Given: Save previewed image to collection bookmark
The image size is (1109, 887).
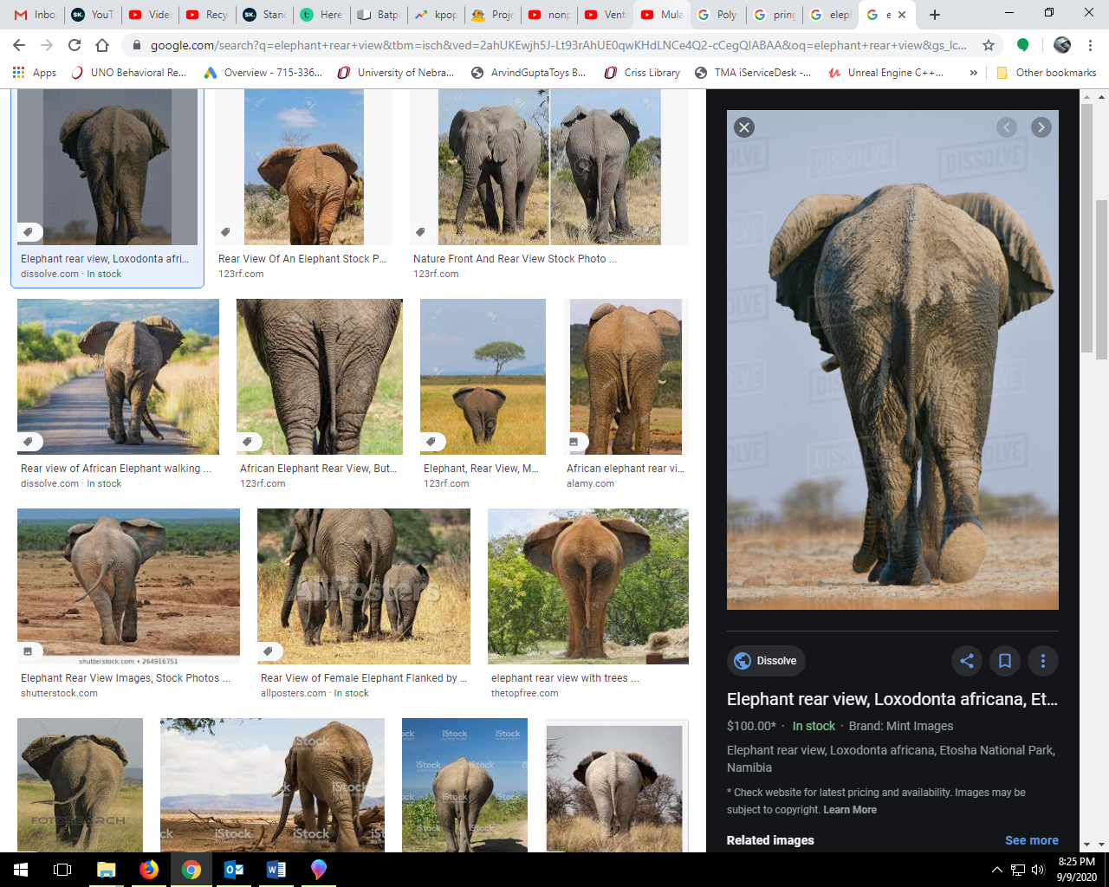Looking at the screenshot, I should [x=1005, y=661].
